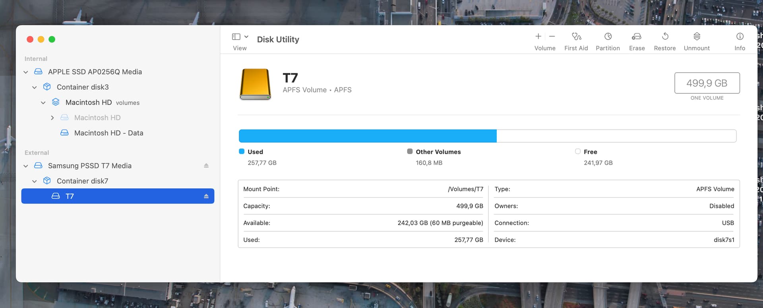Click the First Aid toolbar label

point(576,48)
